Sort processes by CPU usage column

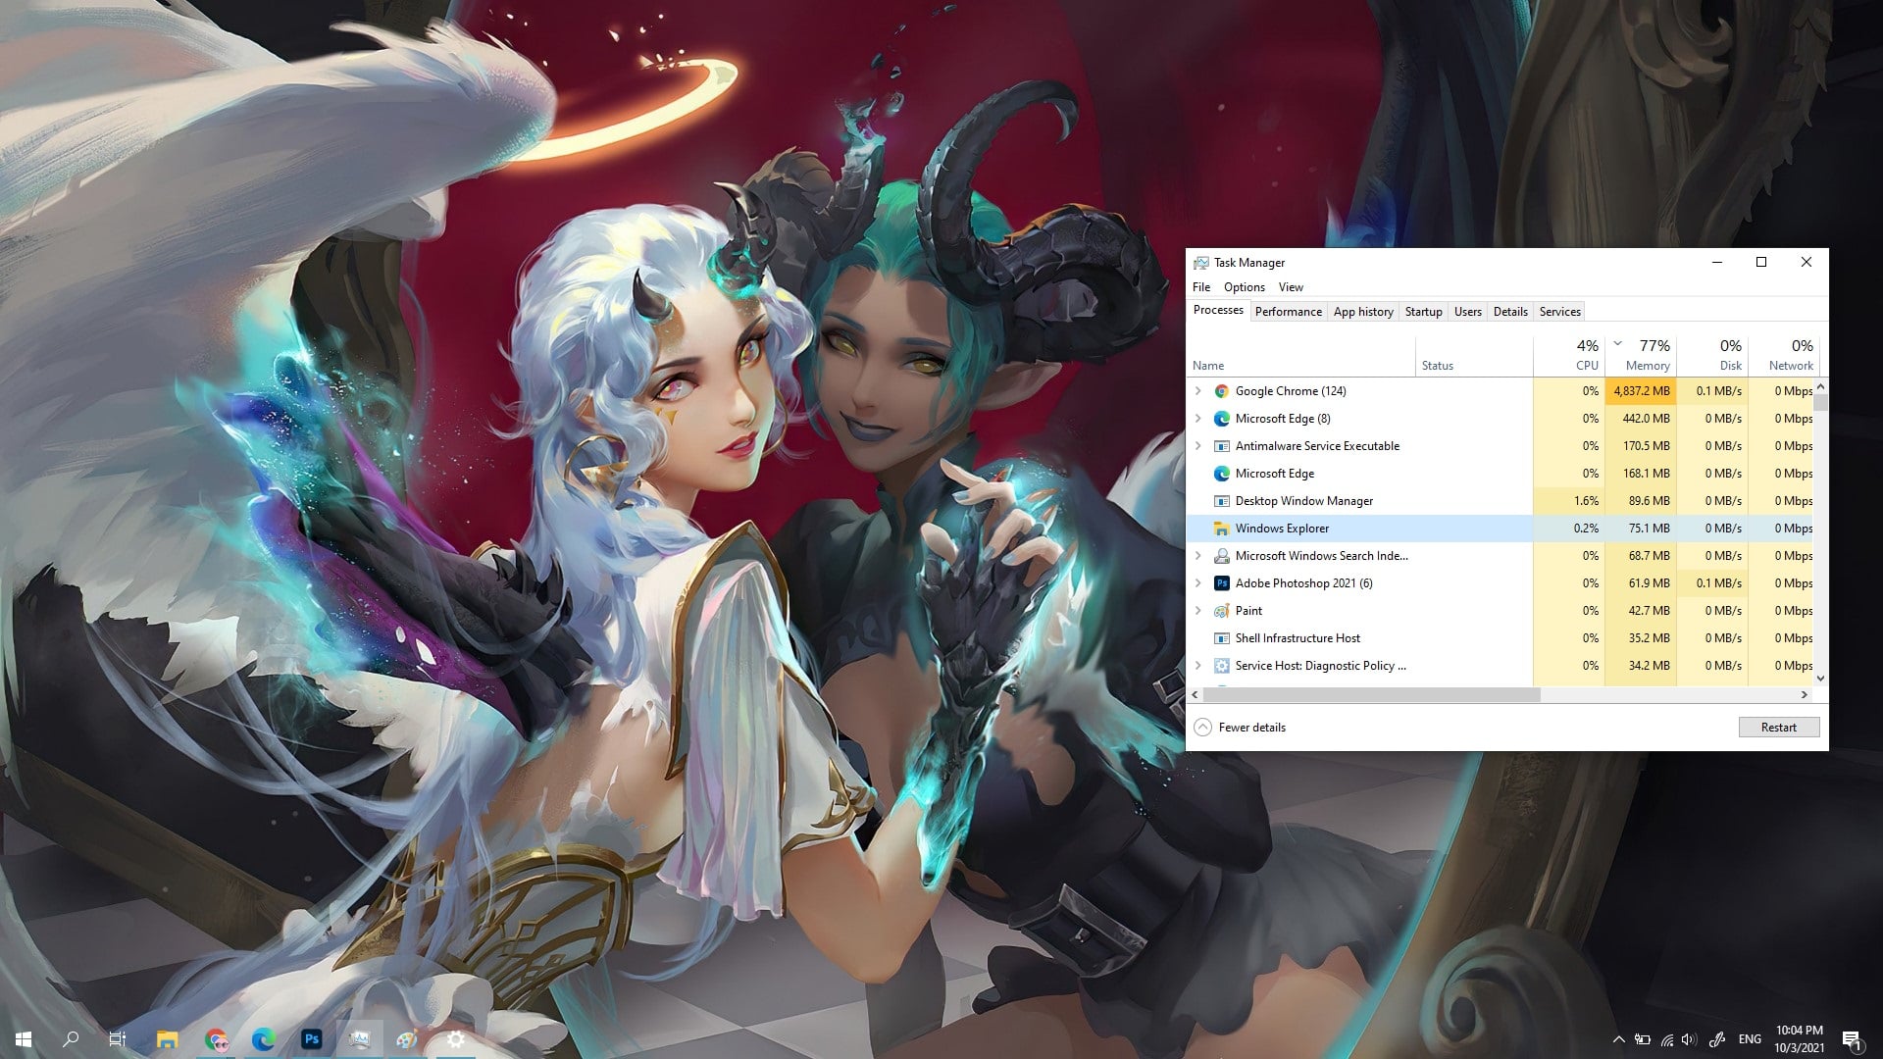tap(1569, 356)
